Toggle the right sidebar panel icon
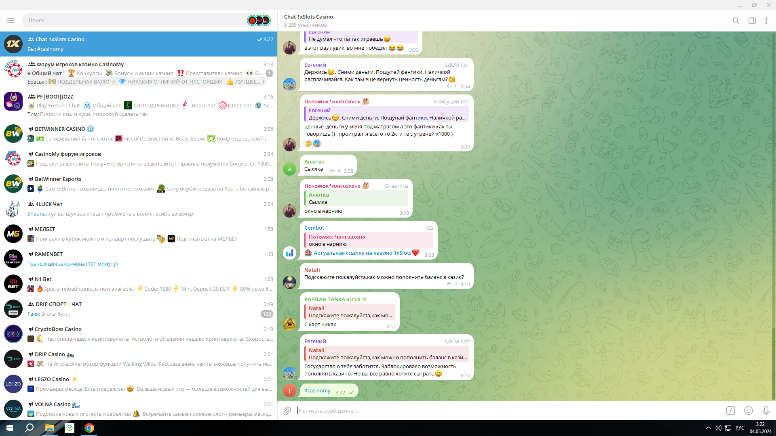776x436 pixels. pos(752,21)
